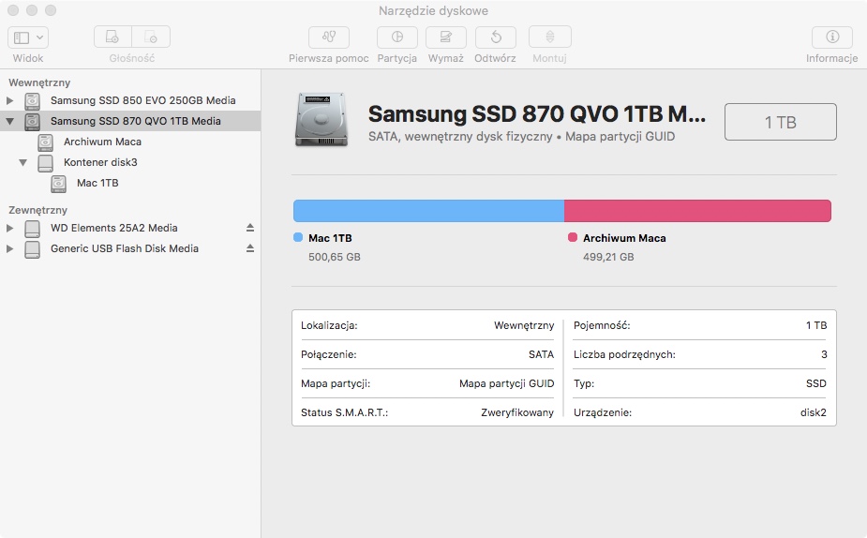Click the Mac 1TB volume icon in sidebar
The height and width of the screenshot is (538, 867).
pos(59,184)
